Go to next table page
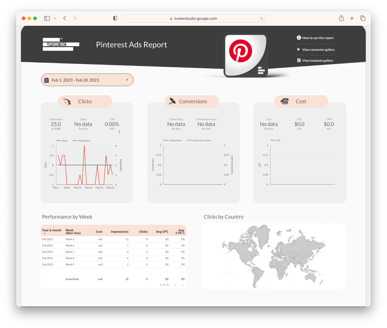The width and height of the screenshot is (387, 328). tap(183, 285)
